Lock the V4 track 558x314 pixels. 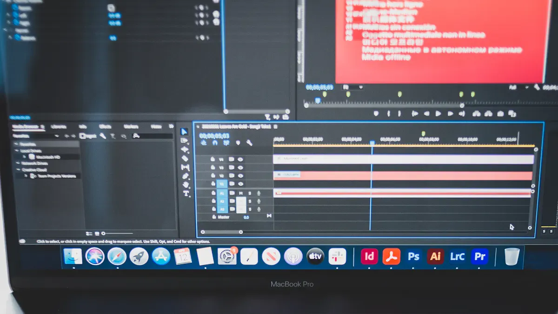(x=213, y=159)
